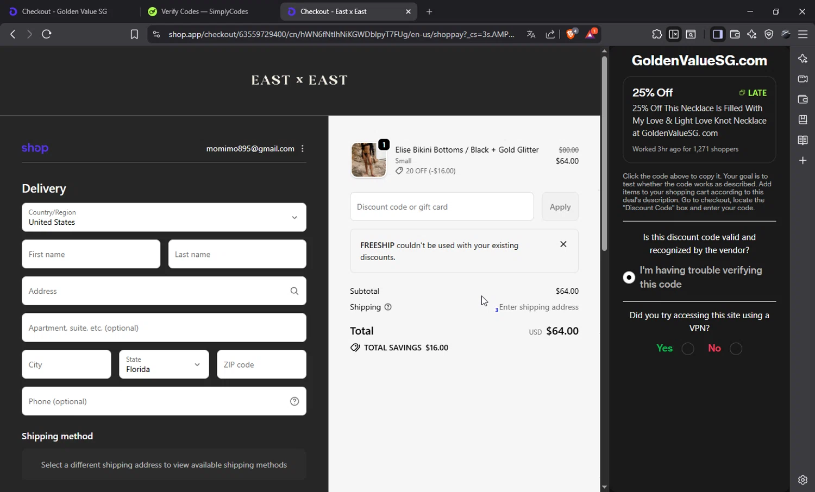Click the TOTAL SAVINGS $16.00 text
Screen dimensions: 815x492
[406, 348]
